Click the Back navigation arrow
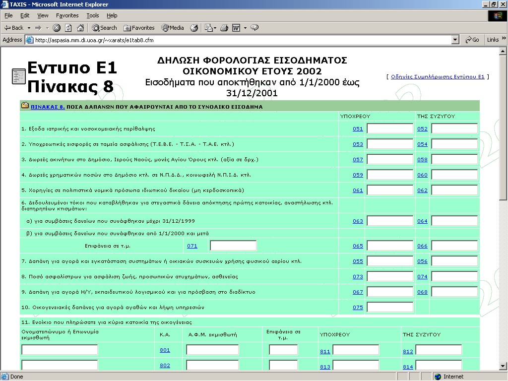508x381 pixels. [x=13, y=28]
